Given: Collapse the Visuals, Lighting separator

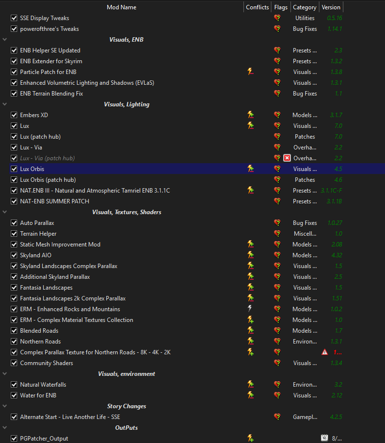Looking at the screenshot, I should pos(4,104).
